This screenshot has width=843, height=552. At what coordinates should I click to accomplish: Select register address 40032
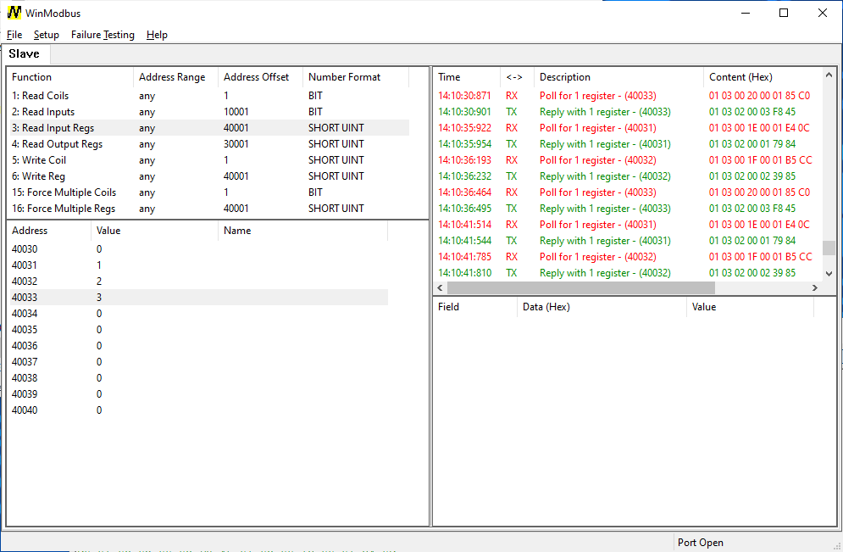click(199, 282)
